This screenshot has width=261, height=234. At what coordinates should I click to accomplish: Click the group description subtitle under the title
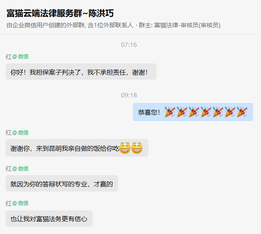click(113, 25)
